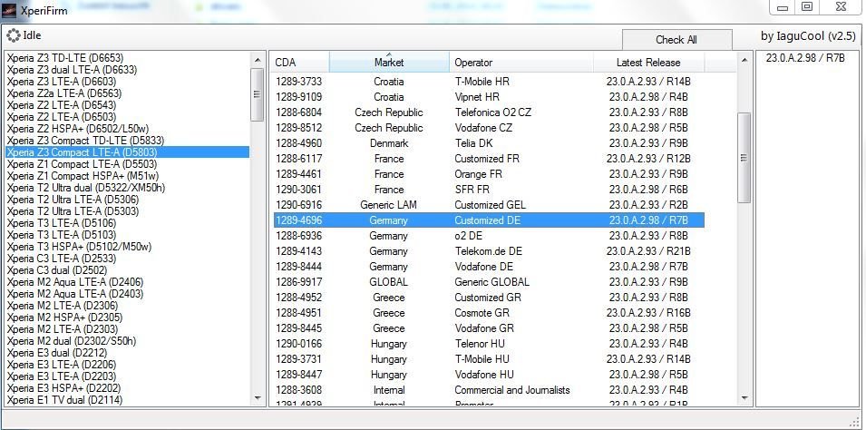Image resolution: width=866 pixels, height=430 pixels.
Task: Select the Vodafone HU row
Action: point(490,375)
